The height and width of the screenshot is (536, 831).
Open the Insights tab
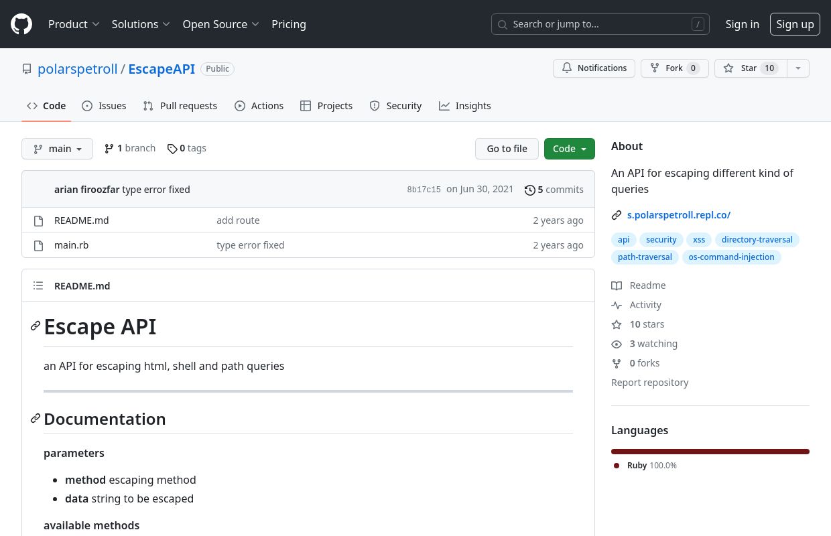click(465, 106)
